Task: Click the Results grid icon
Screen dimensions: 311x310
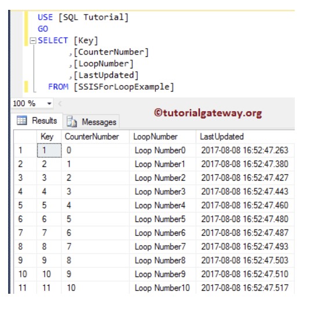Action: [x=22, y=121]
